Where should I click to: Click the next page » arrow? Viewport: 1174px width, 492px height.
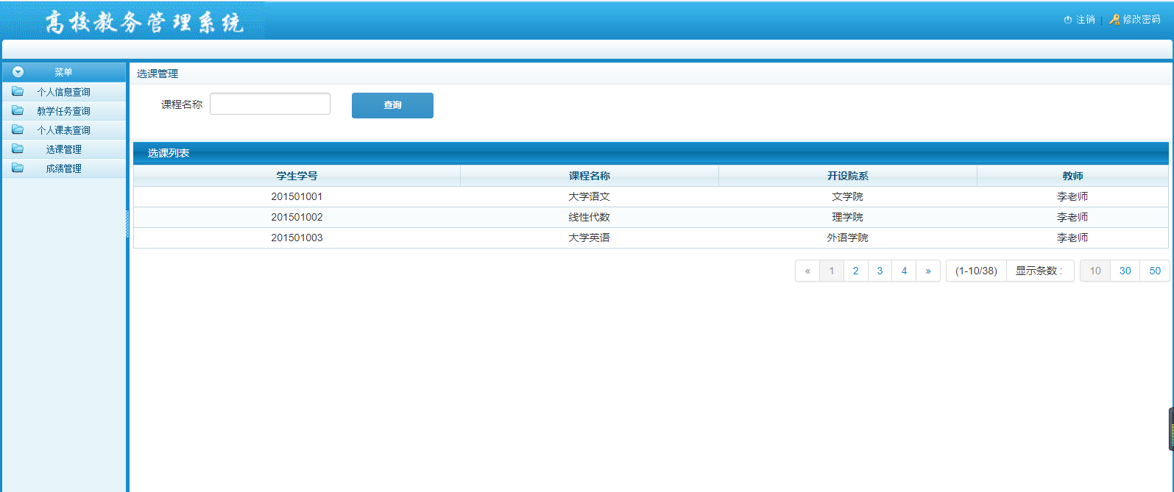coord(928,271)
